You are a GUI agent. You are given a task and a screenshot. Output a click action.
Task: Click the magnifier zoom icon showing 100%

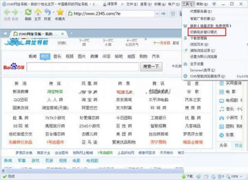tap(228, 176)
